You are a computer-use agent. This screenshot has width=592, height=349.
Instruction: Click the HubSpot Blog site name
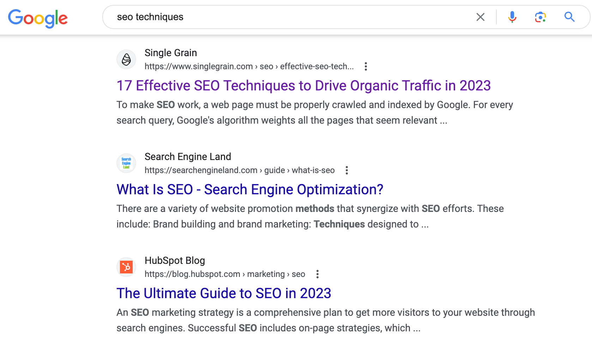(175, 261)
